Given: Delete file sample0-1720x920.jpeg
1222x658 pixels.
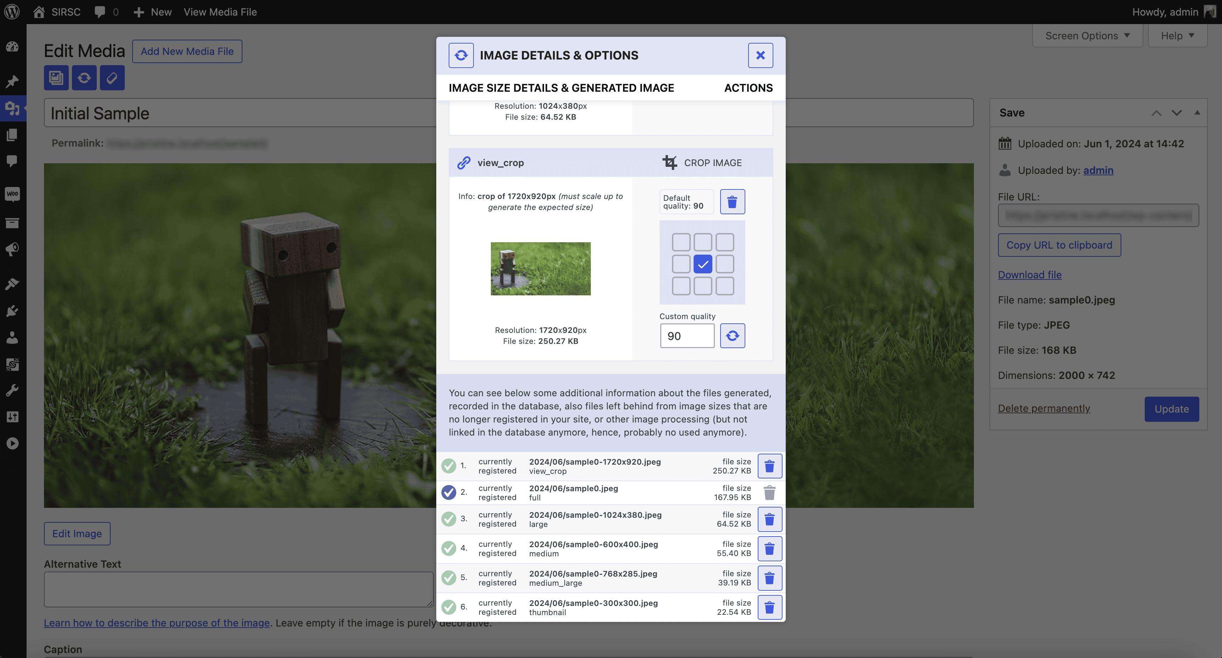Looking at the screenshot, I should click(x=769, y=466).
